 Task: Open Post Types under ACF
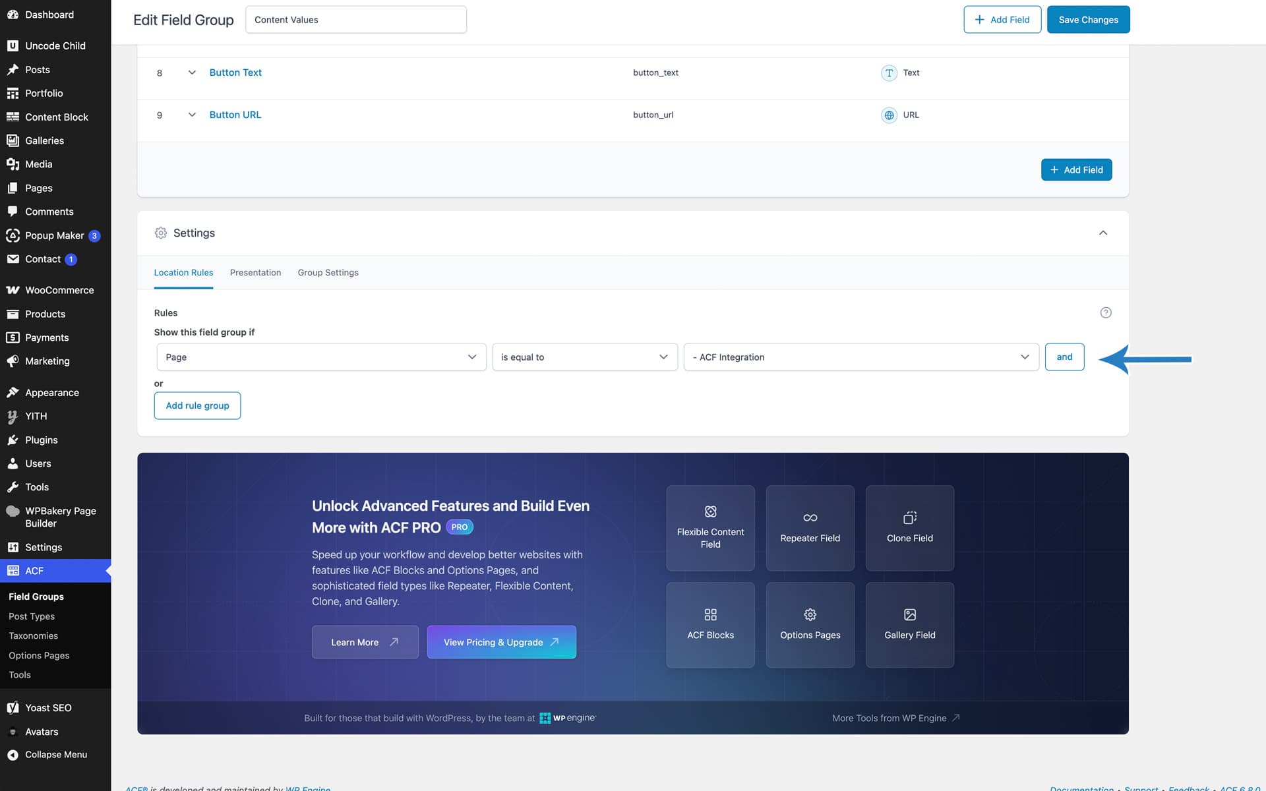click(x=32, y=616)
